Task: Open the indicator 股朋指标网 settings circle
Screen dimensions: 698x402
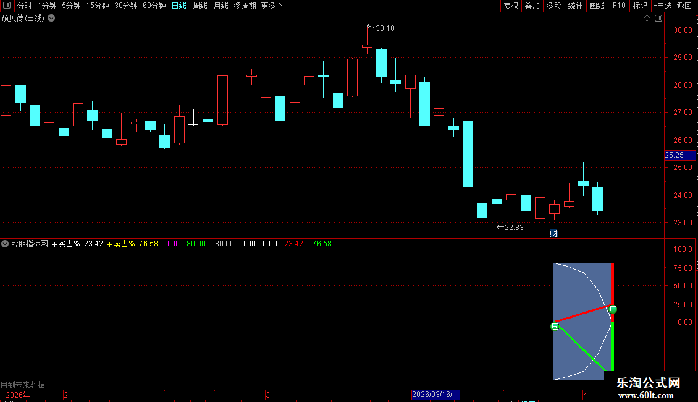Action: point(5,244)
